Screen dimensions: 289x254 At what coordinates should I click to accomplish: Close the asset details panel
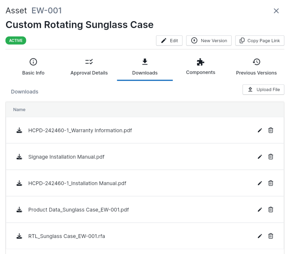[x=276, y=11]
